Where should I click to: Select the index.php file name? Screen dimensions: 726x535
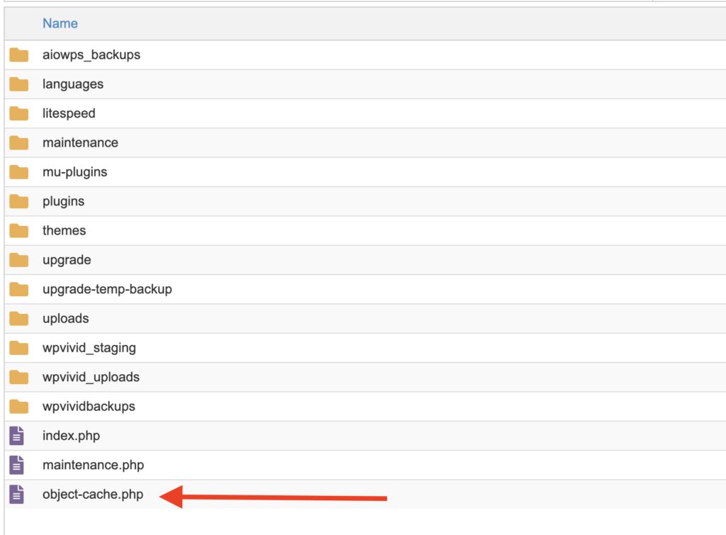point(71,436)
